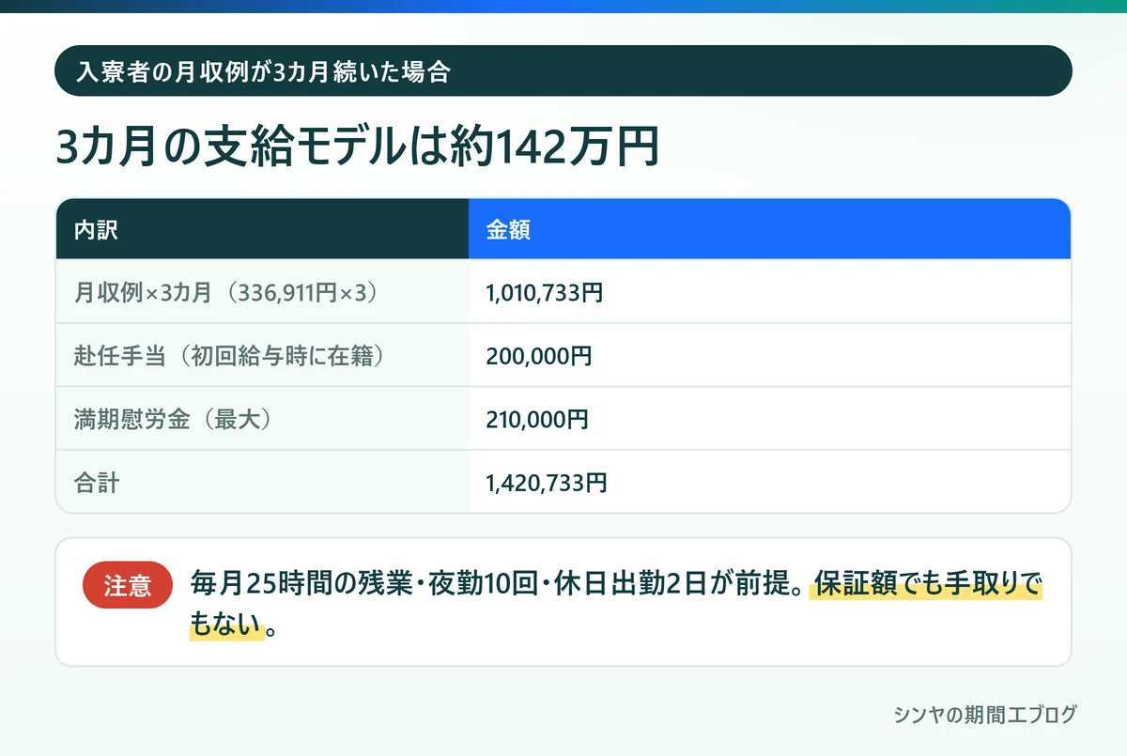
Task: Select the '満期慰労金（最大）' cell
Action: (262, 419)
